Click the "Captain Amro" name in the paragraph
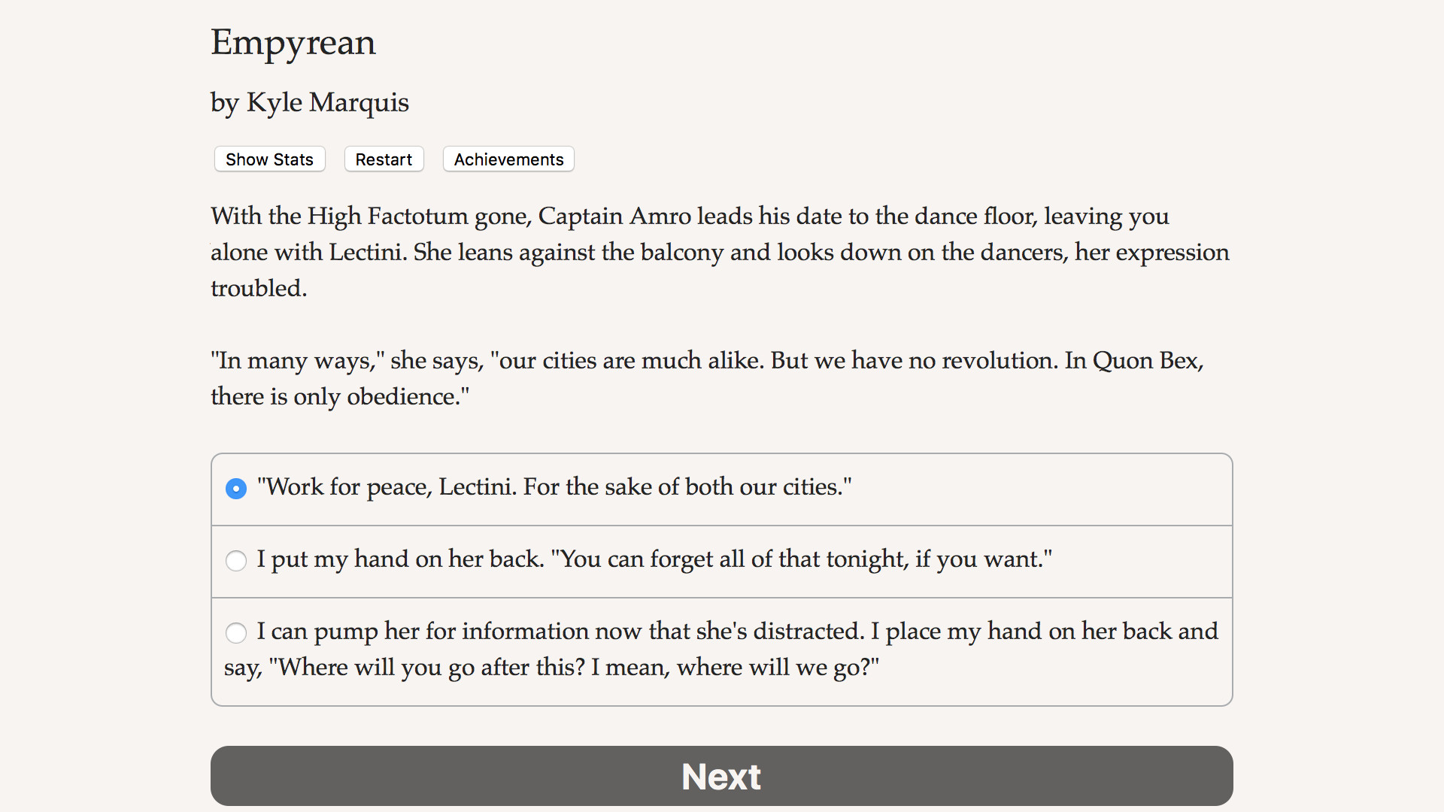Screen dimensions: 1444x812 click(614, 217)
